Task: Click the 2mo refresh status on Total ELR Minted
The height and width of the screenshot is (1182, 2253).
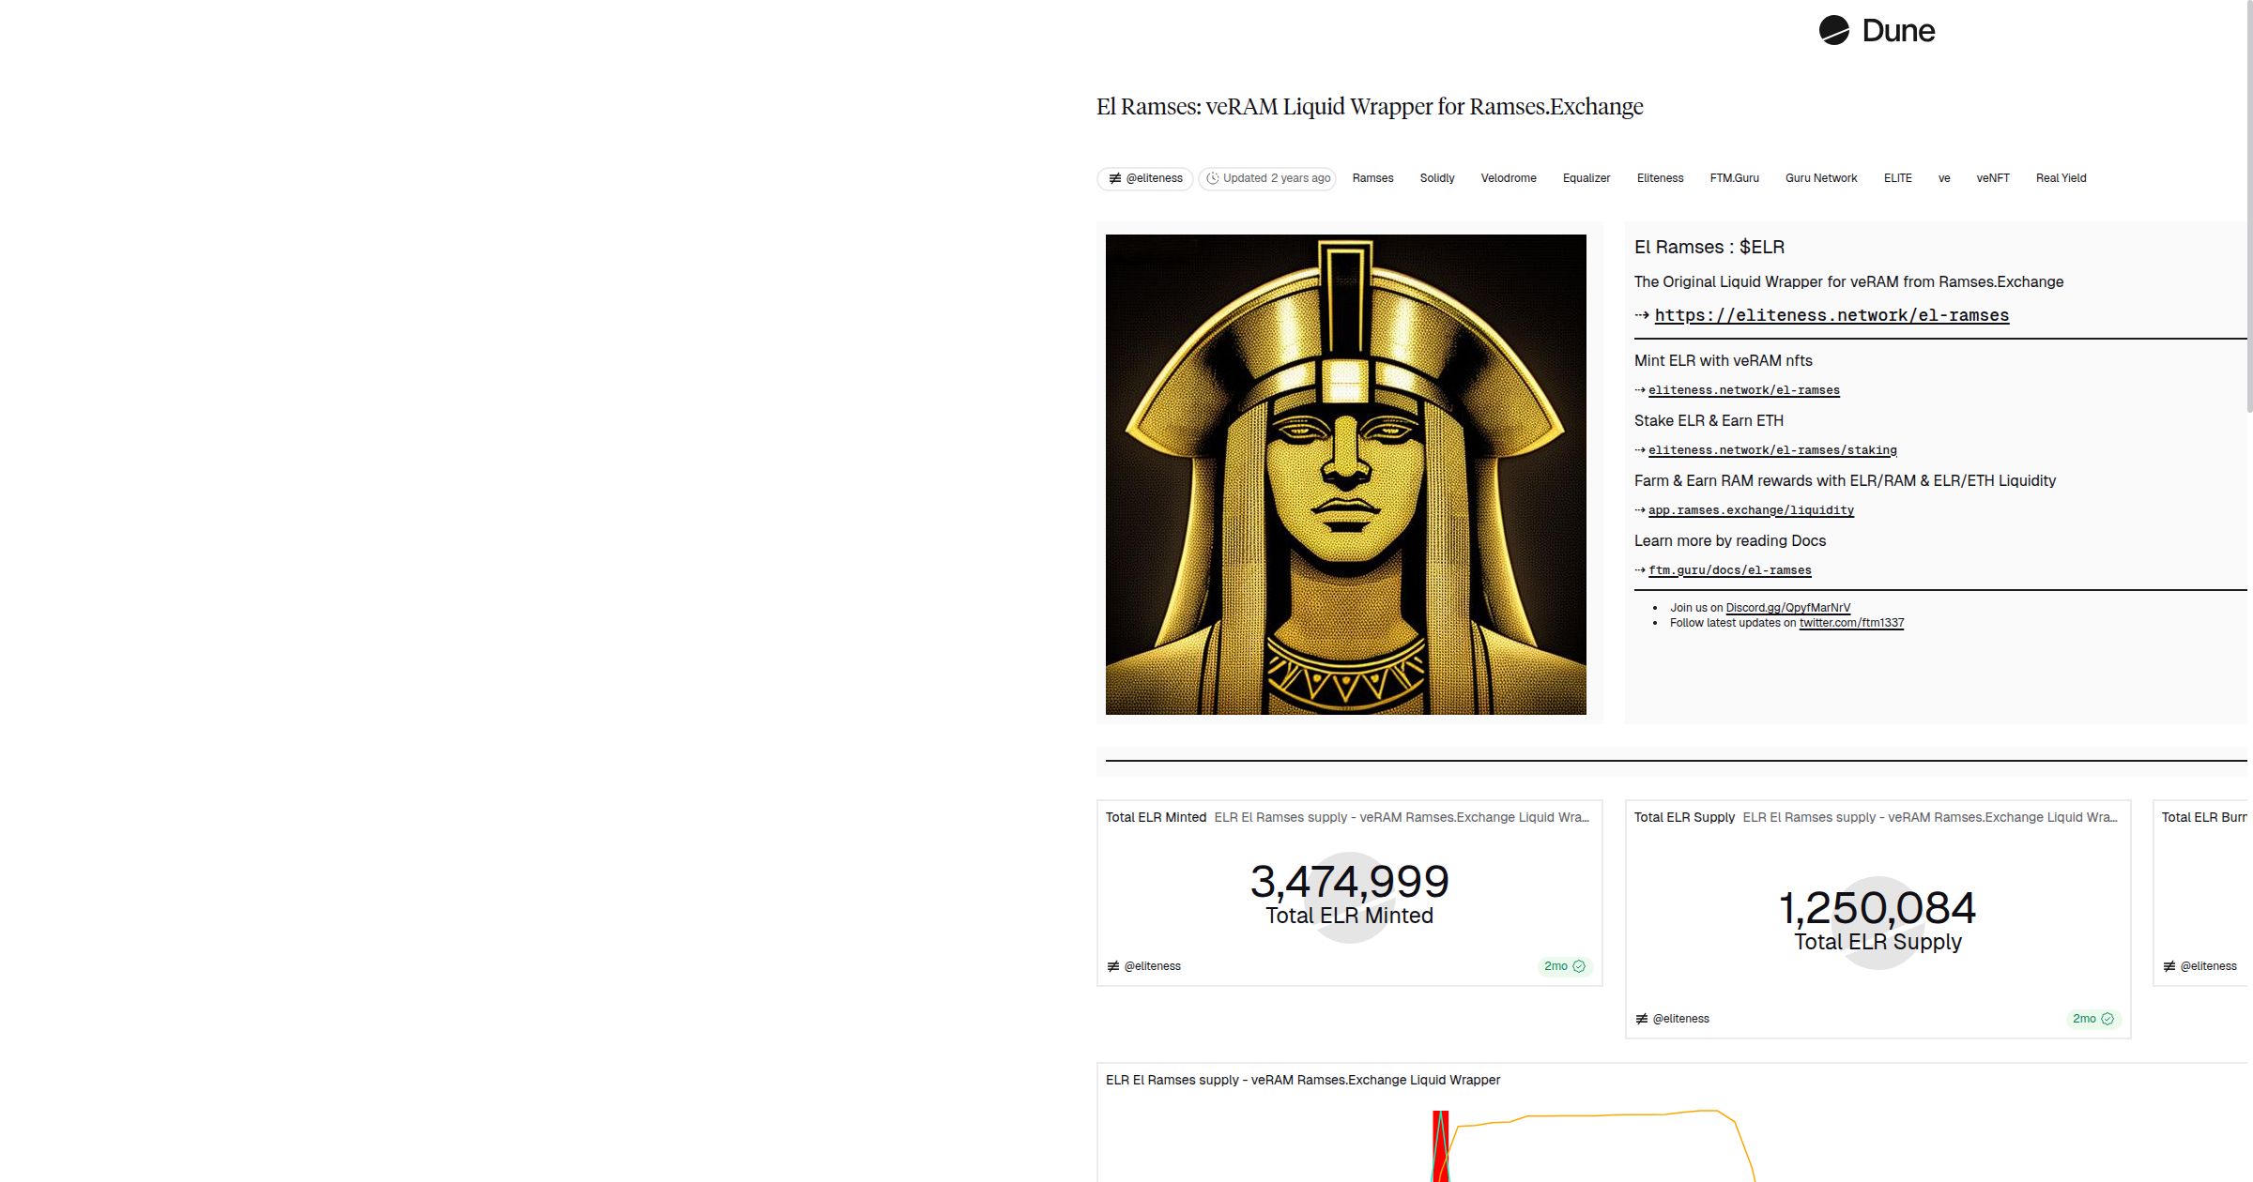Action: pos(1564,966)
